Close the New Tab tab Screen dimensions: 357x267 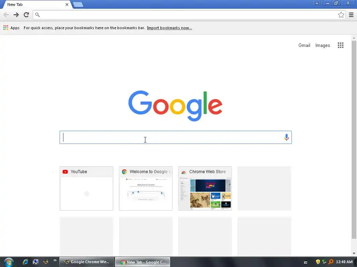67,5
